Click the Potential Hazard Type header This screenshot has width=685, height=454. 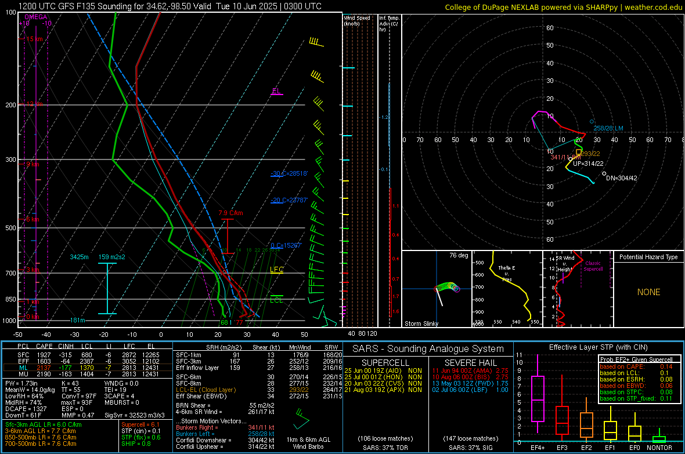click(648, 257)
